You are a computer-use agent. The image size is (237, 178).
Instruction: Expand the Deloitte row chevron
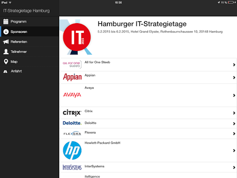[x=234, y=124]
